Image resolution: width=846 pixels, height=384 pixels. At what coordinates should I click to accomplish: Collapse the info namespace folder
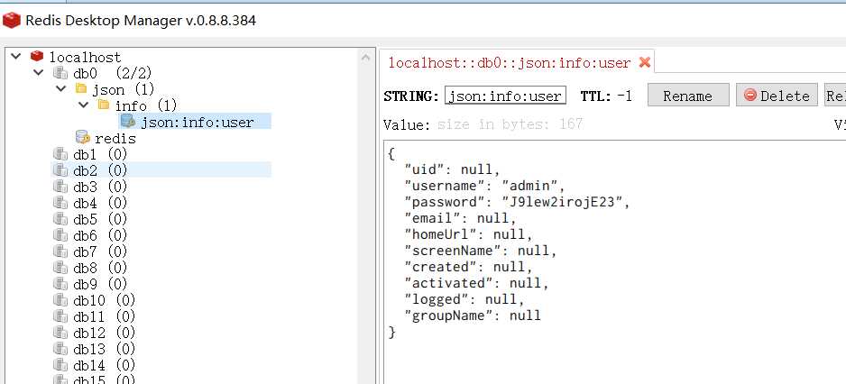point(83,105)
